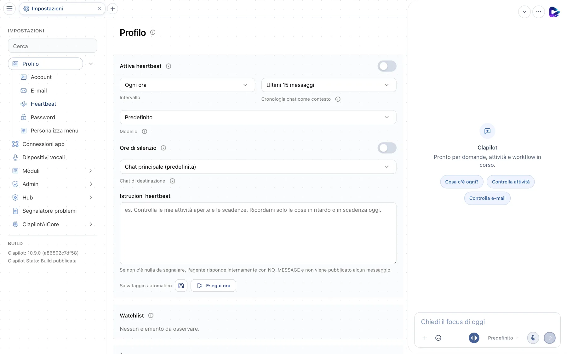Click the save icon beside Salvataggio automatico
567x354 pixels.
(x=181, y=286)
